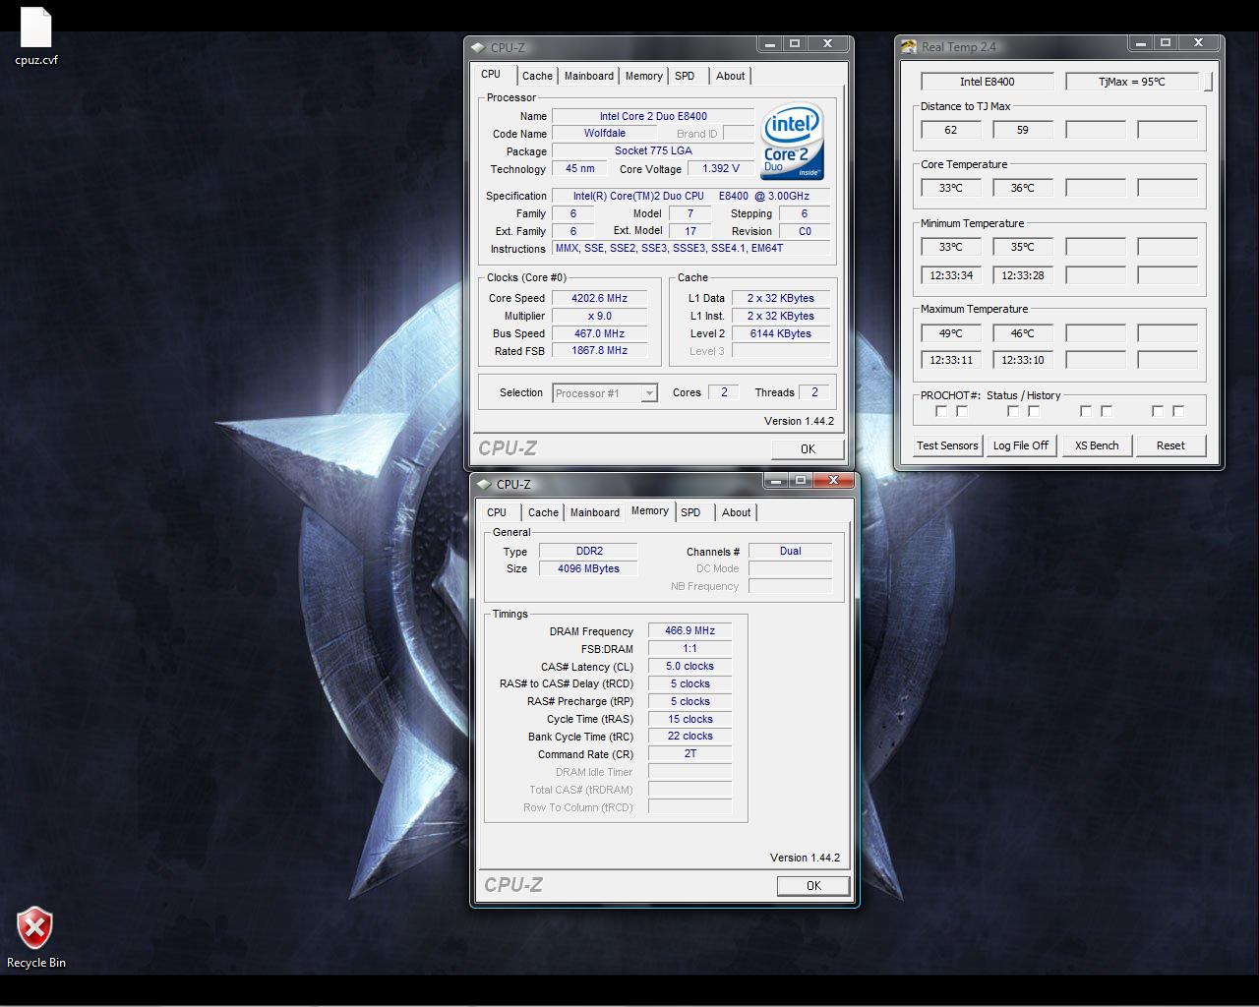Click the Cycle Time value 15 clocks
The image size is (1259, 1007).
(x=689, y=719)
